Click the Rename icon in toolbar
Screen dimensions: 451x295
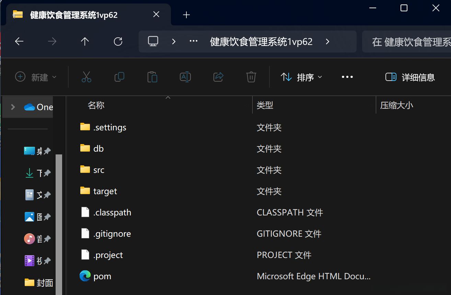tap(185, 77)
